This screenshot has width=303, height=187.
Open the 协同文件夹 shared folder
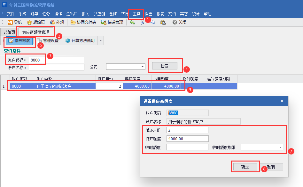pyautogui.click(x=83, y=22)
